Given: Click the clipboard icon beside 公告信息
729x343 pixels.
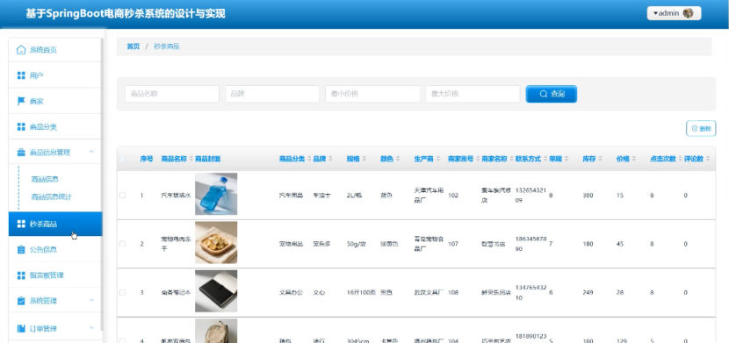Looking at the screenshot, I should point(21,250).
